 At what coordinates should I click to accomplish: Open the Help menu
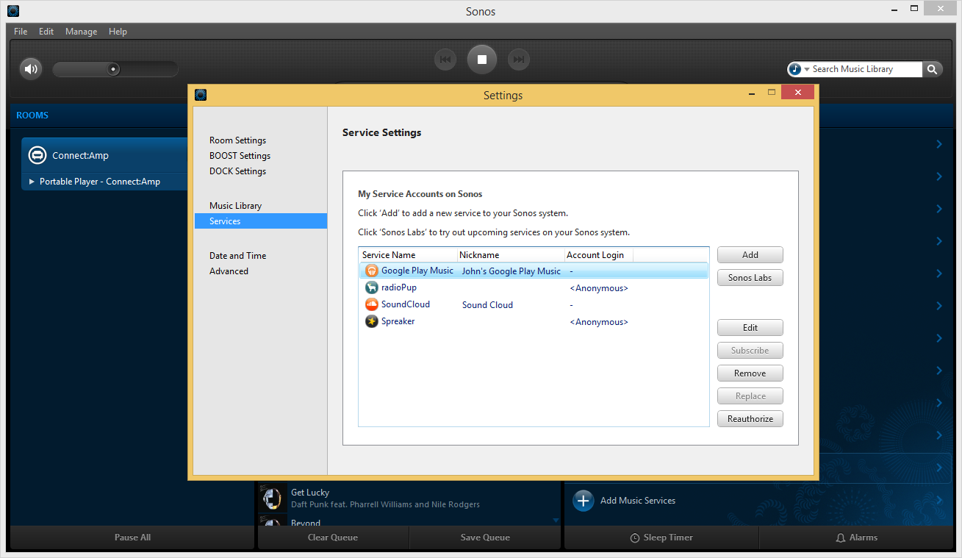[118, 32]
